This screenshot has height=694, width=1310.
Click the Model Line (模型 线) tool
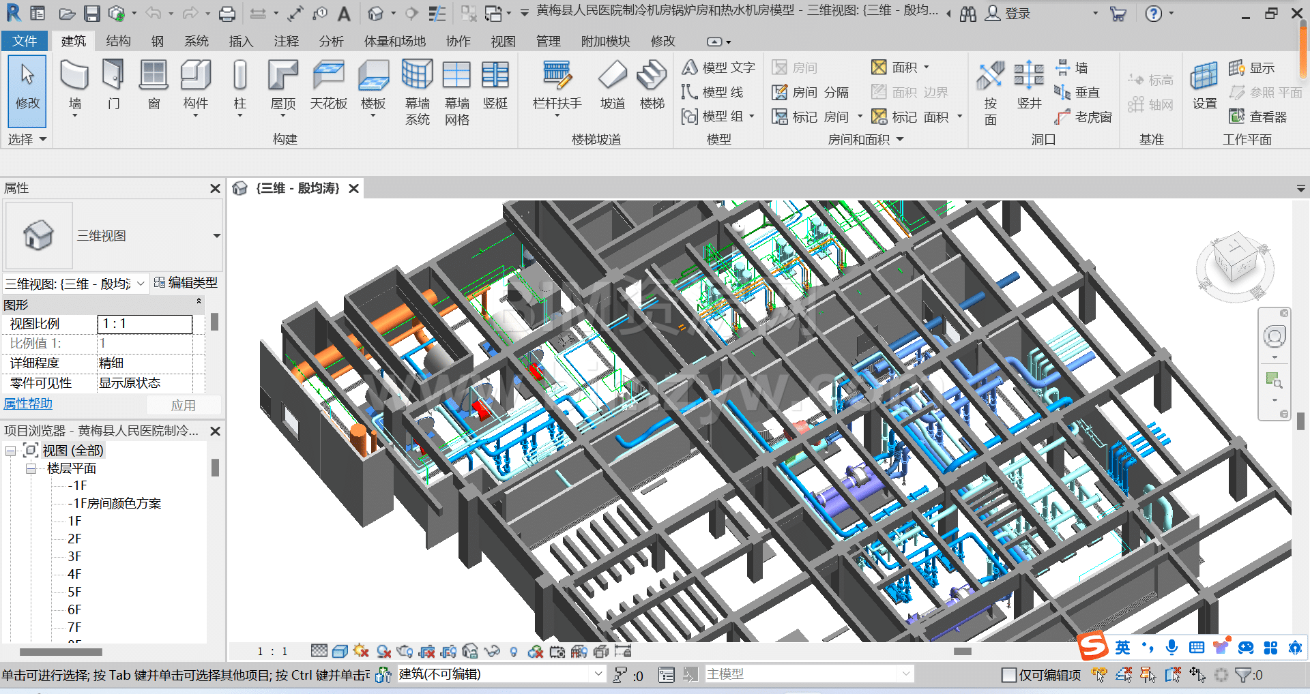[712, 92]
